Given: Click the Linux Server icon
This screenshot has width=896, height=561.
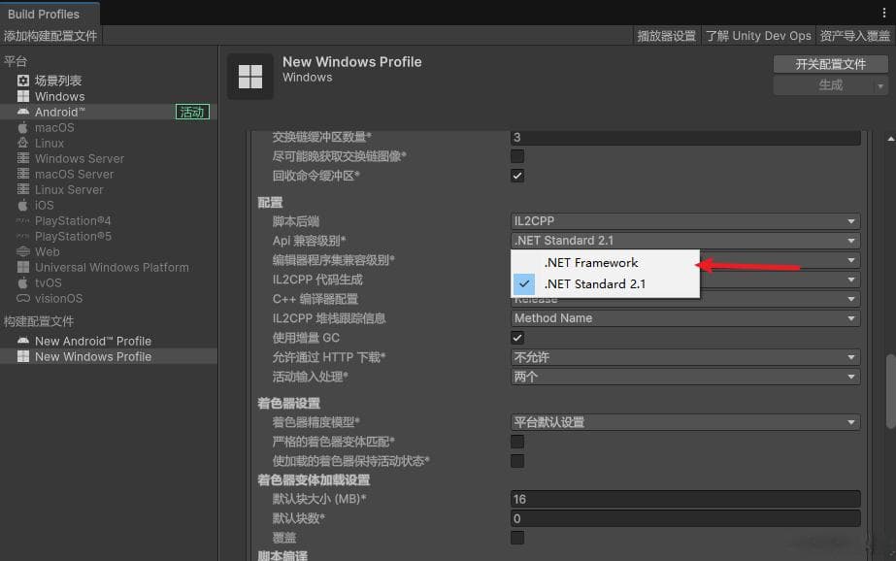Looking at the screenshot, I should pyautogui.click(x=23, y=189).
